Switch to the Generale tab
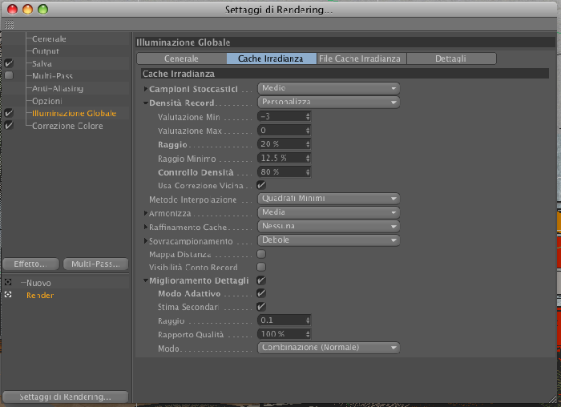561x407 pixels. pyautogui.click(x=181, y=58)
